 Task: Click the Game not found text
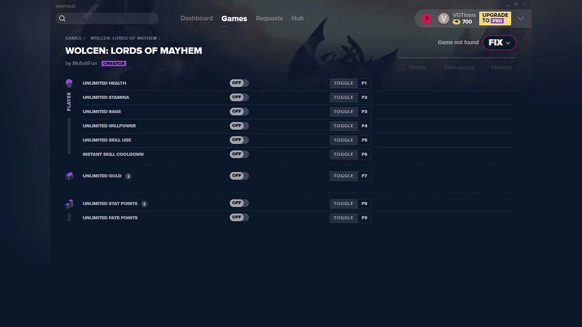pyautogui.click(x=458, y=43)
